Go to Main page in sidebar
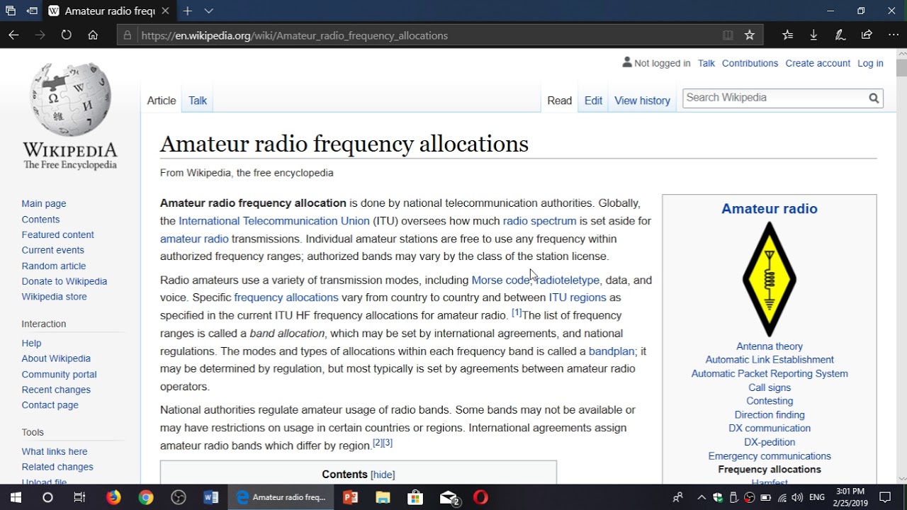 (x=44, y=203)
